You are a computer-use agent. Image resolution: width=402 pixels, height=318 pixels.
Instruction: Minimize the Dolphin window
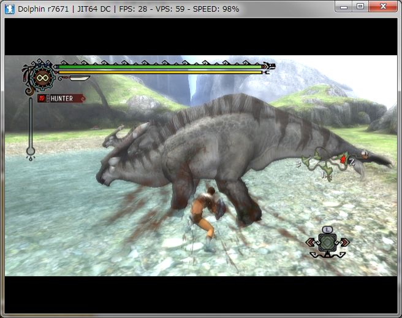pos(344,6)
